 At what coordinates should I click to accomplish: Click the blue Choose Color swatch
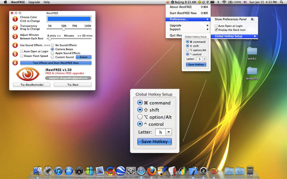click(69, 19)
